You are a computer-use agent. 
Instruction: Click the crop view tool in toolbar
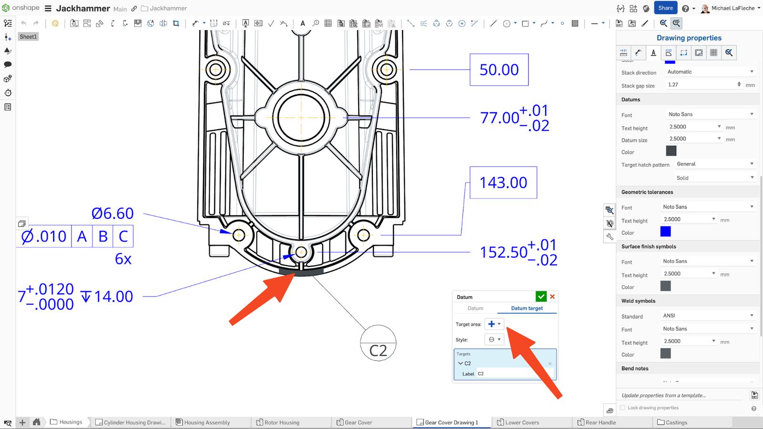(x=176, y=23)
